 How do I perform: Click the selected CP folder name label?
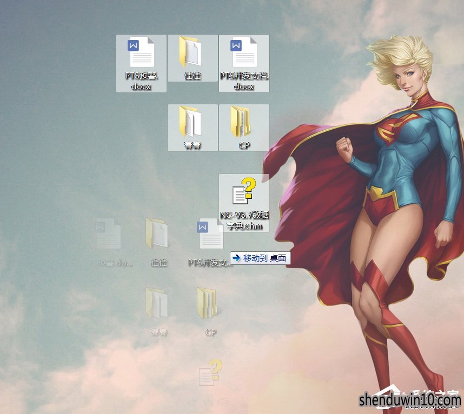244,145
